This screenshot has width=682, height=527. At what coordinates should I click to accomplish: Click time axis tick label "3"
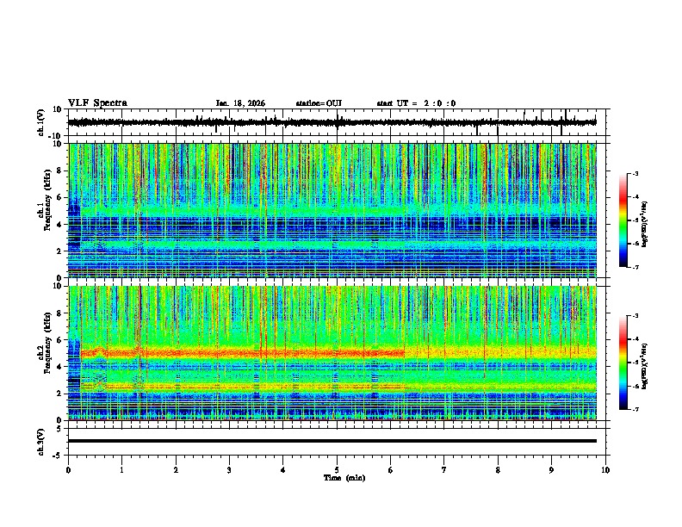click(229, 470)
